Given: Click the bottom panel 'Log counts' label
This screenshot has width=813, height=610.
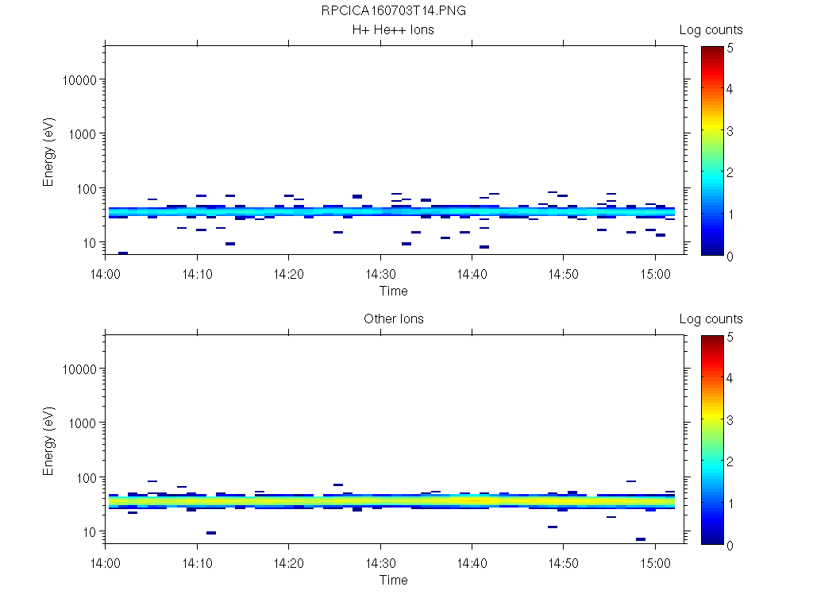Looking at the screenshot, I should pos(711,319).
